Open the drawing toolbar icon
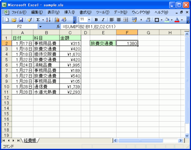This screenshot has height=150, width=191. (x=64, y=20)
